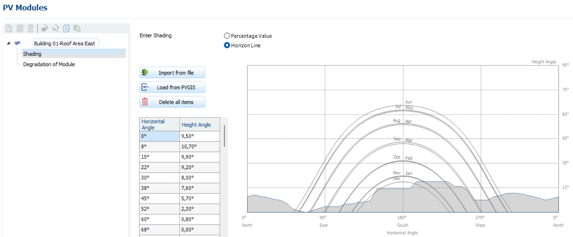This screenshot has height=237, width=573.
Task: Click the blue solar panel tree icon
Action: point(18,43)
